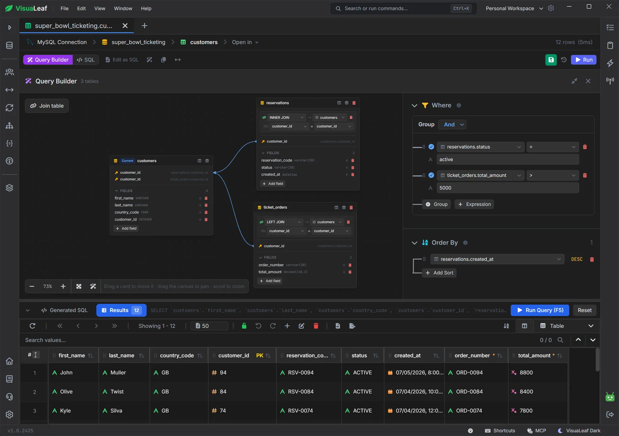Delete the ticket_orders table card
Image resolution: width=619 pixels, height=436 pixels.
pyautogui.click(x=351, y=208)
